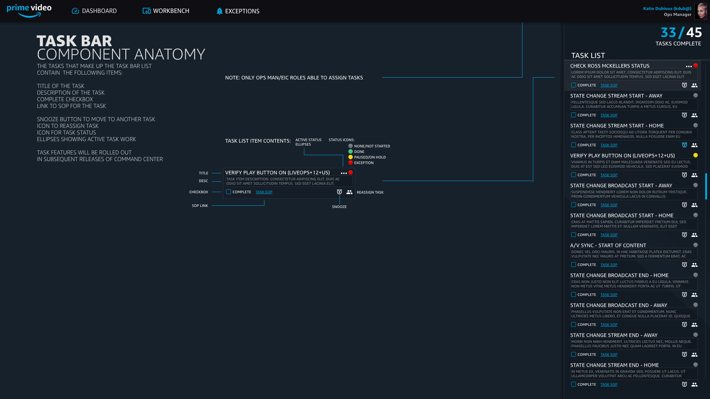Click snooze icon for State Change Broadcast End - Away
The image size is (710, 399).
click(x=684, y=325)
